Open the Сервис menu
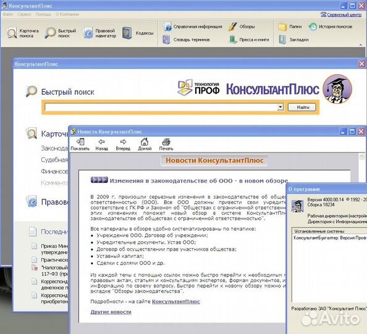 (x=24, y=14)
